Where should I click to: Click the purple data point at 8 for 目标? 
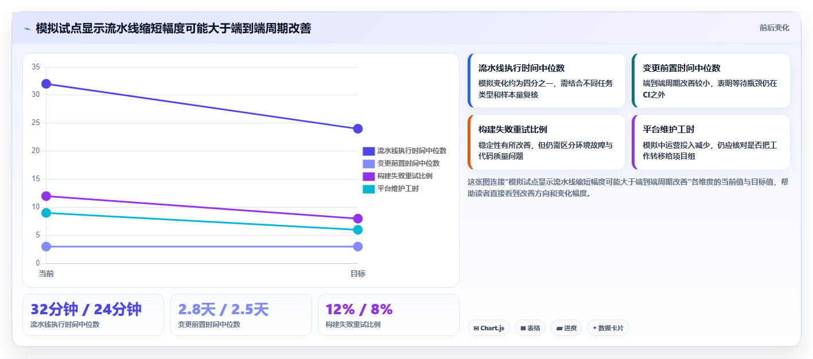[358, 218]
